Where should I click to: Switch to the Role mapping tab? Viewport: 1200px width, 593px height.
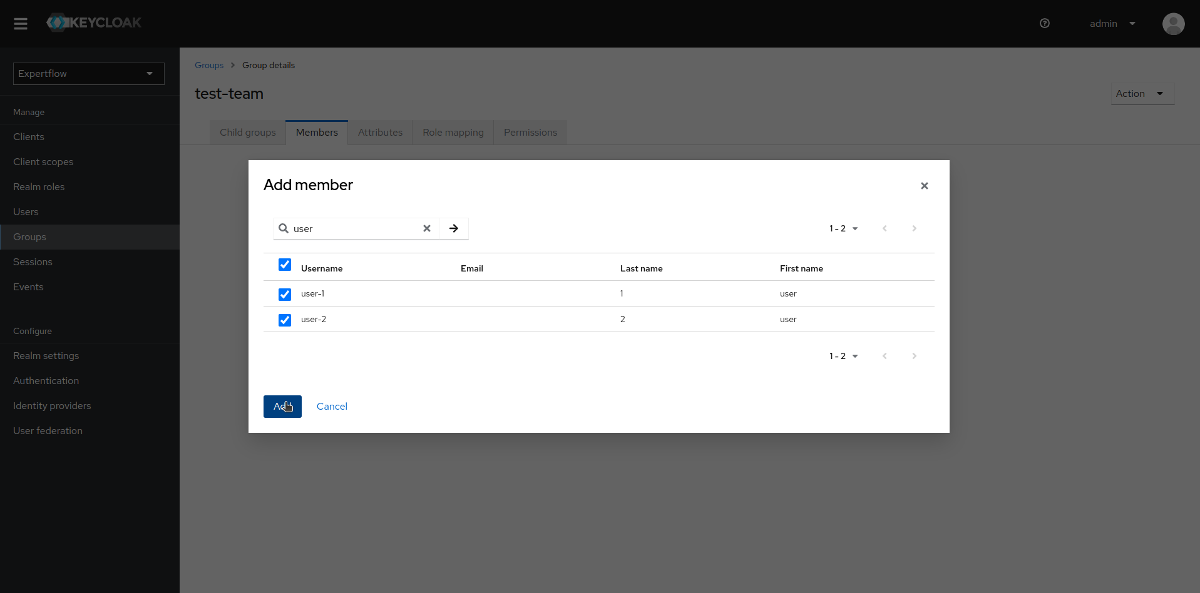click(453, 132)
